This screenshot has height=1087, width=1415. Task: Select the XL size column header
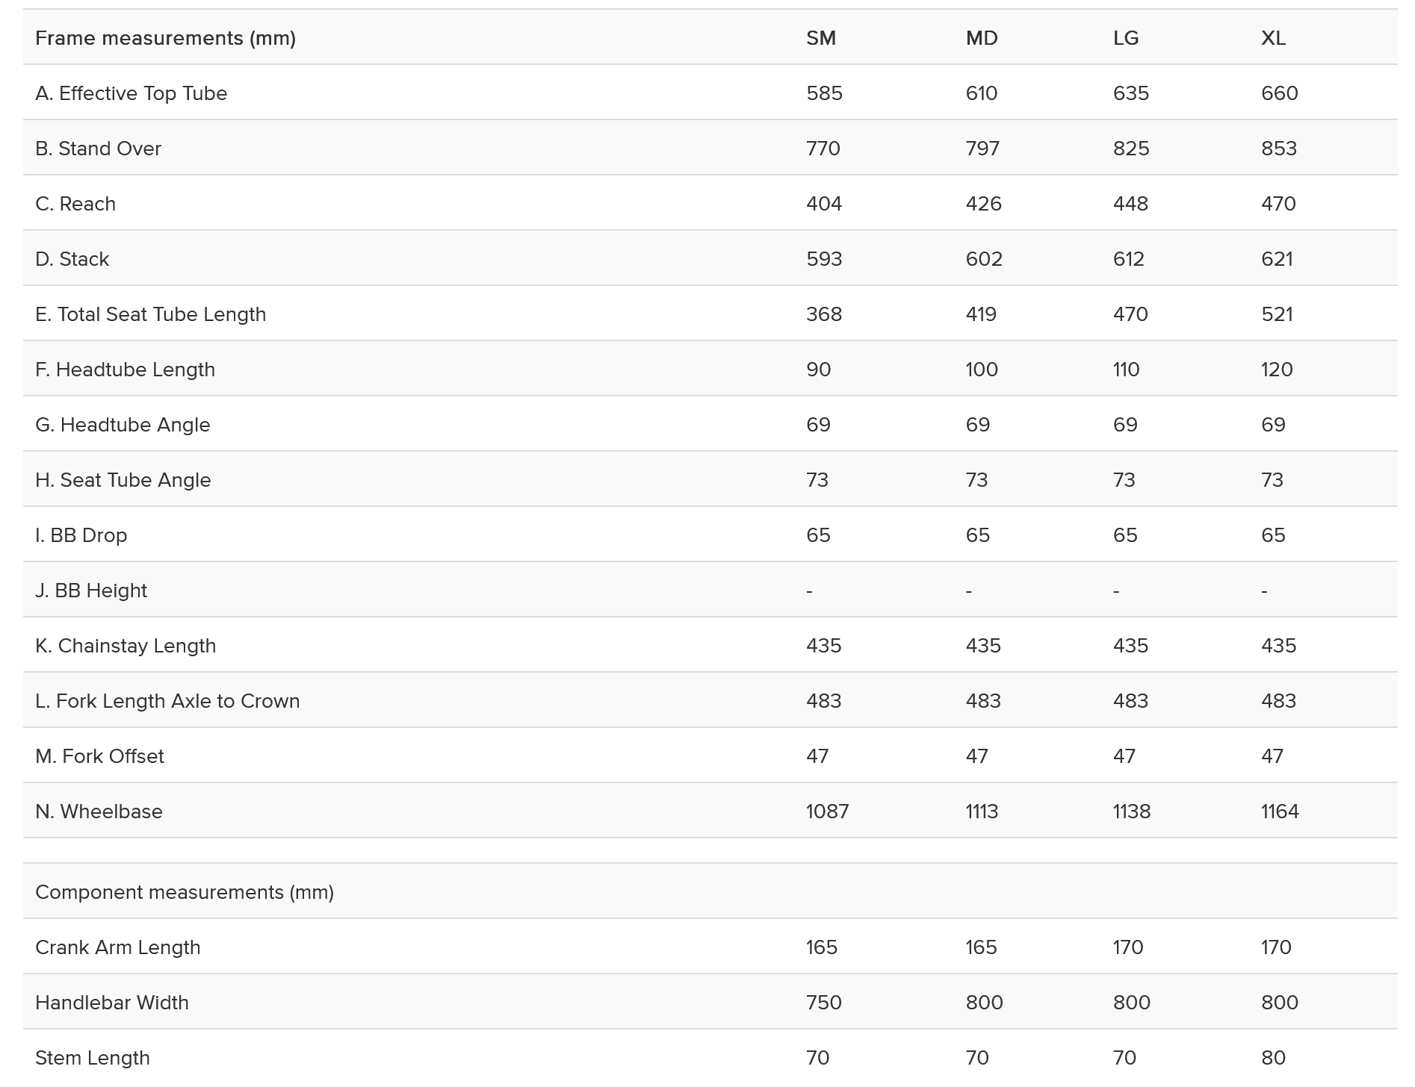tap(1273, 38)
